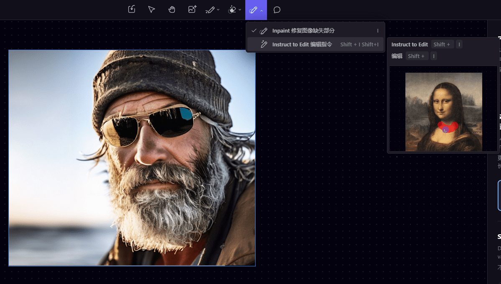Screen dimensions: 501x284
Task: Click the Mona Lisa preview thumbnail
Action: coord(443,112)
